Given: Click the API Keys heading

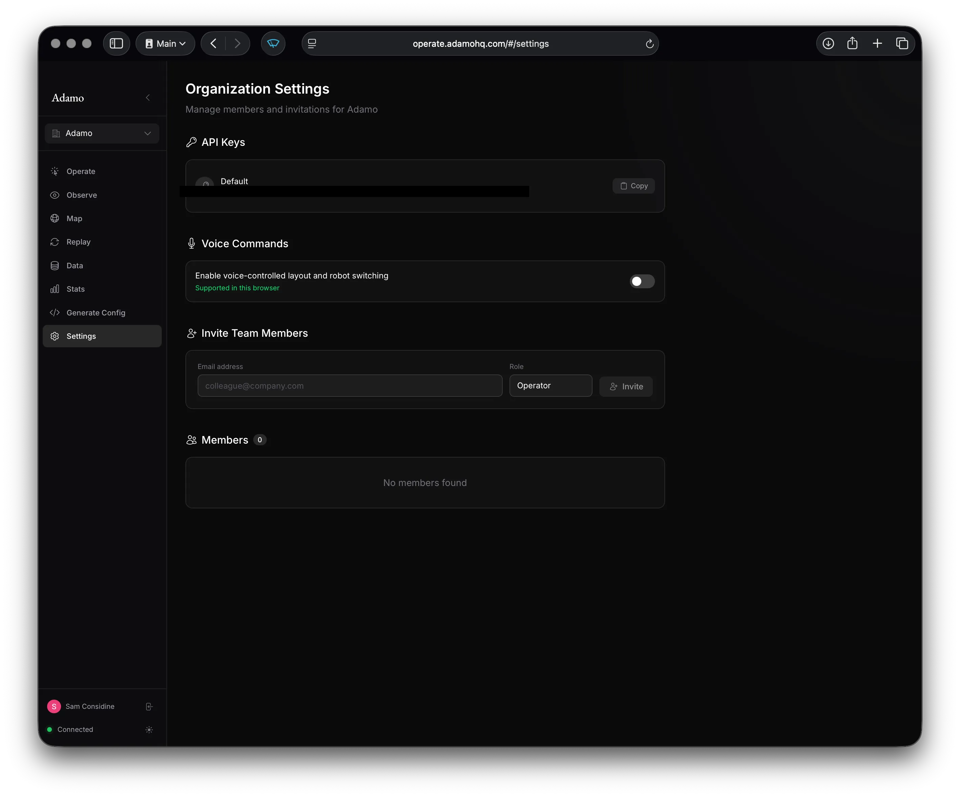Looking at the screenshot, I should [223, 142].
